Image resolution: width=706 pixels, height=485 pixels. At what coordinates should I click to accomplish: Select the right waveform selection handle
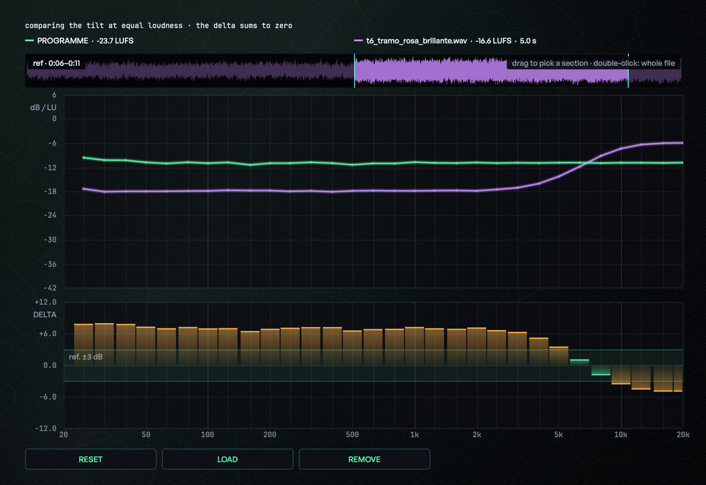(x=628, y=71)
